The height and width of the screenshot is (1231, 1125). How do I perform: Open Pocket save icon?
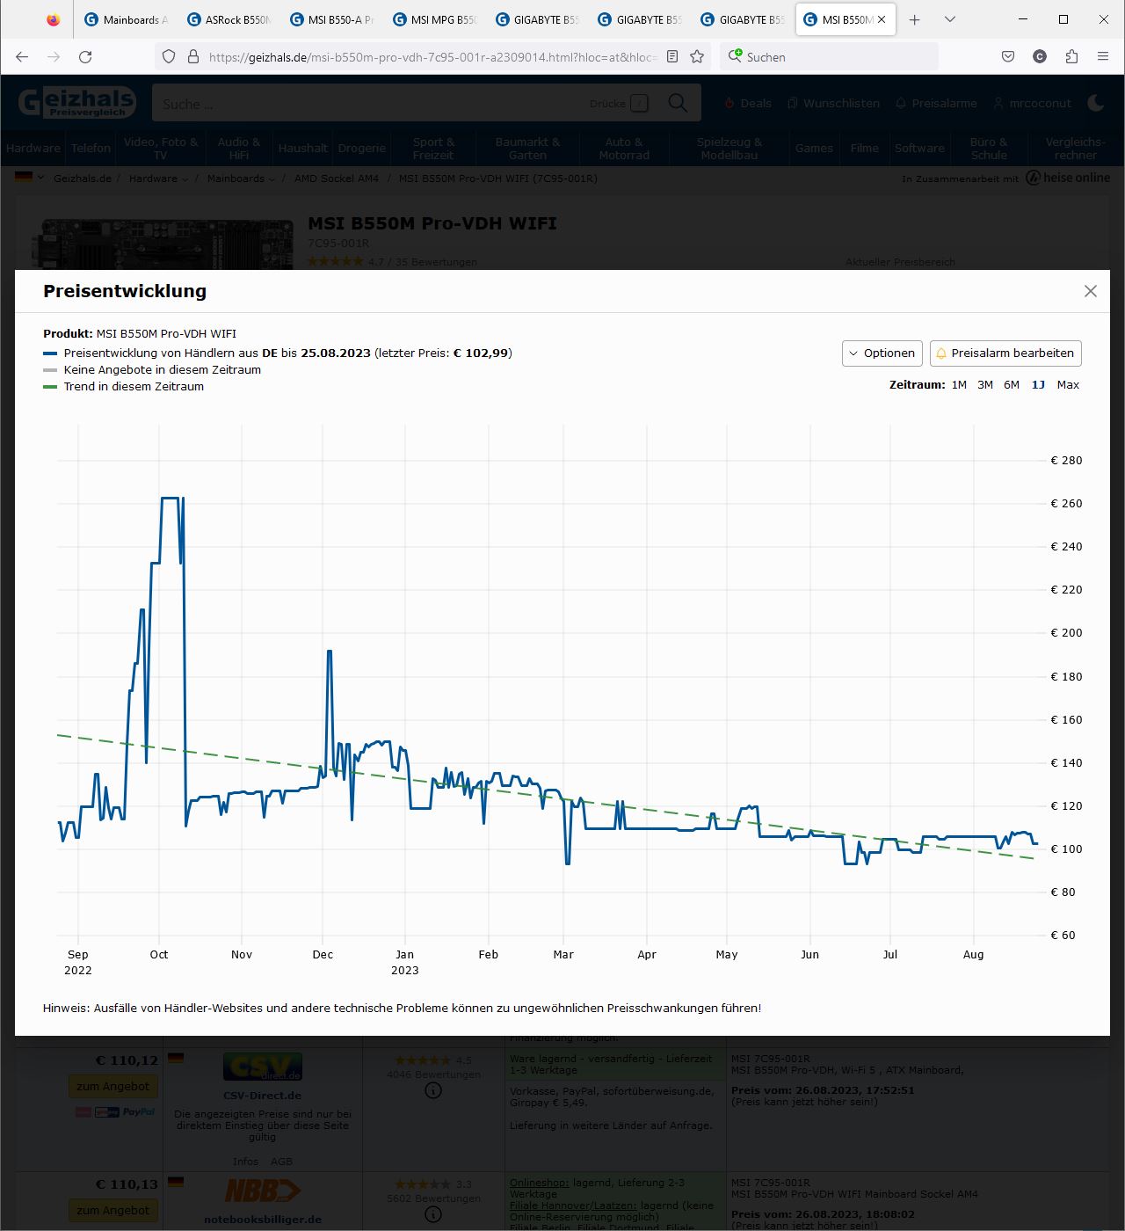click(1008, 56)
